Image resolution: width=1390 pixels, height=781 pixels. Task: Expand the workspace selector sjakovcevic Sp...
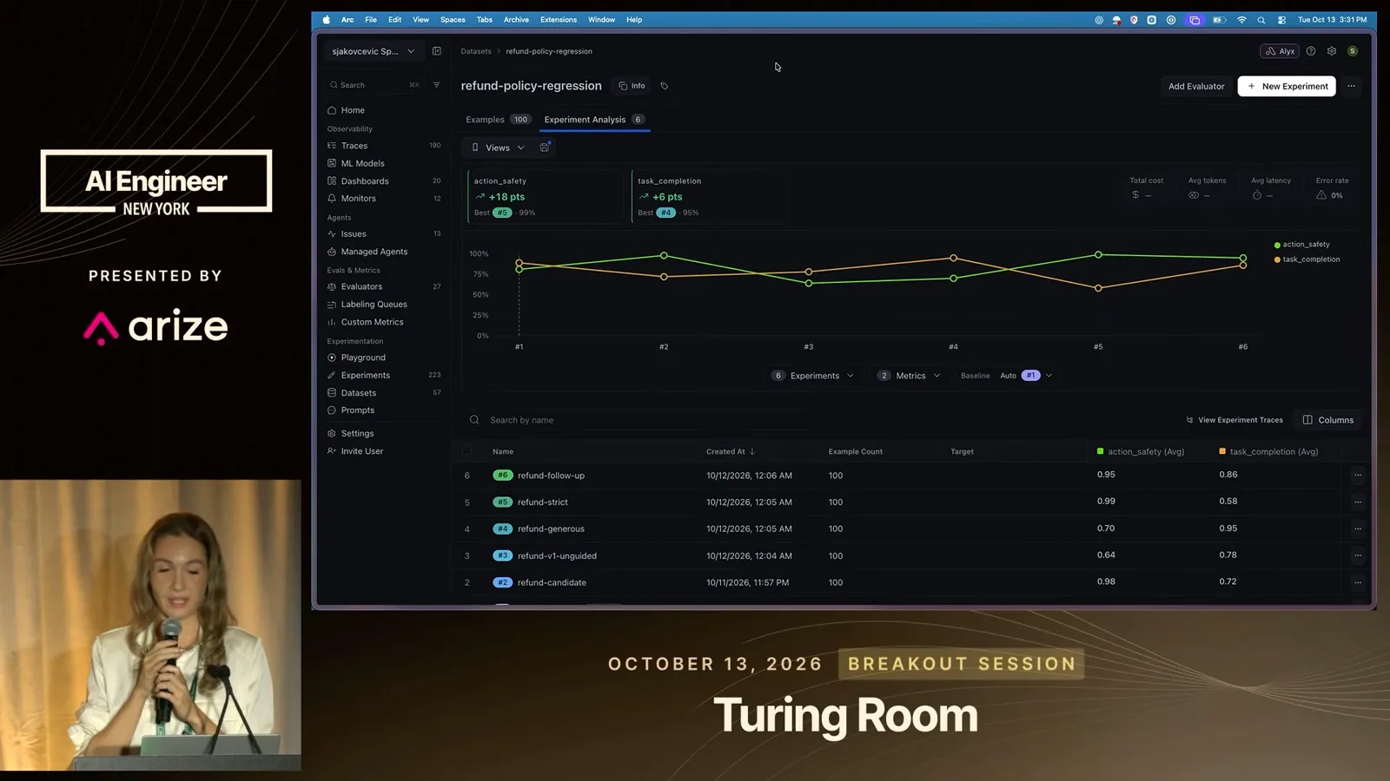pos(373,51)
